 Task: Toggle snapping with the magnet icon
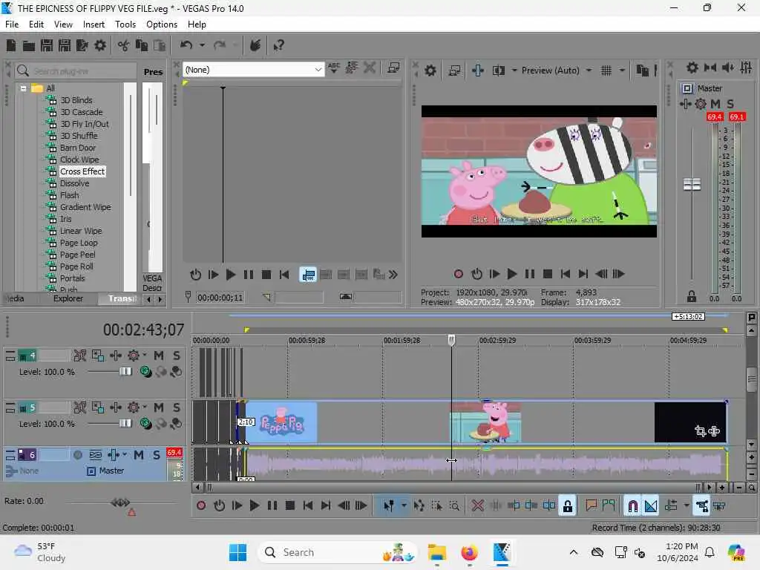632,506
